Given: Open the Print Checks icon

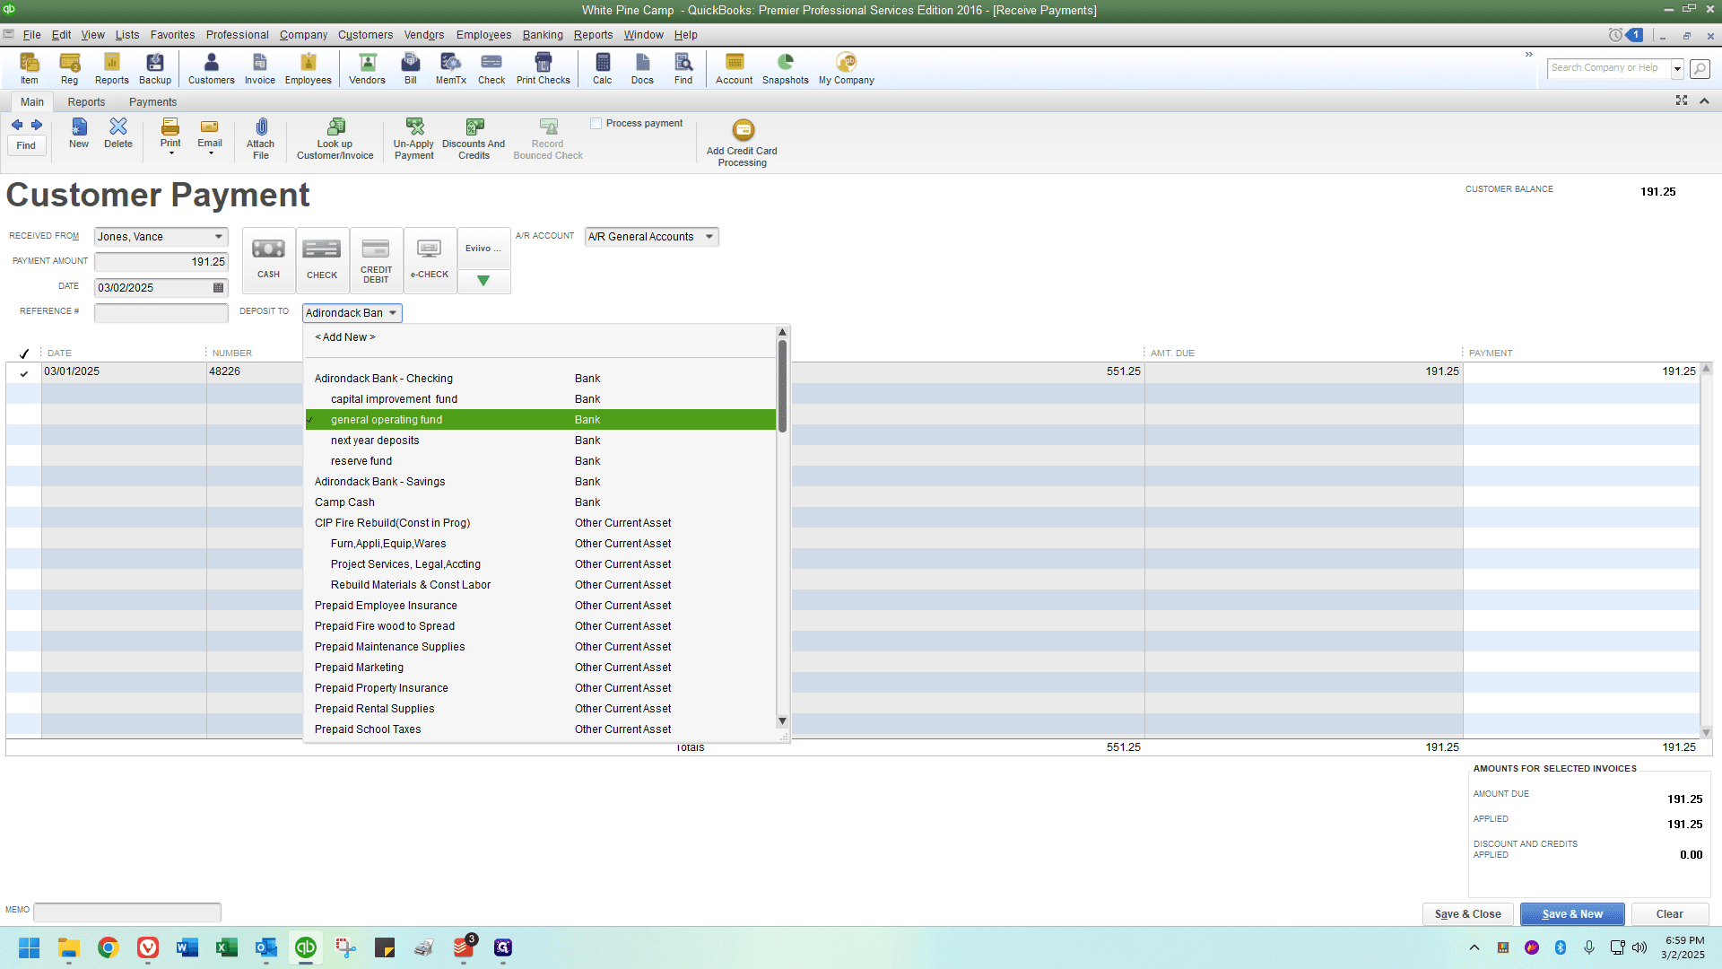Looking at the screenshot, I should (544, 68).
